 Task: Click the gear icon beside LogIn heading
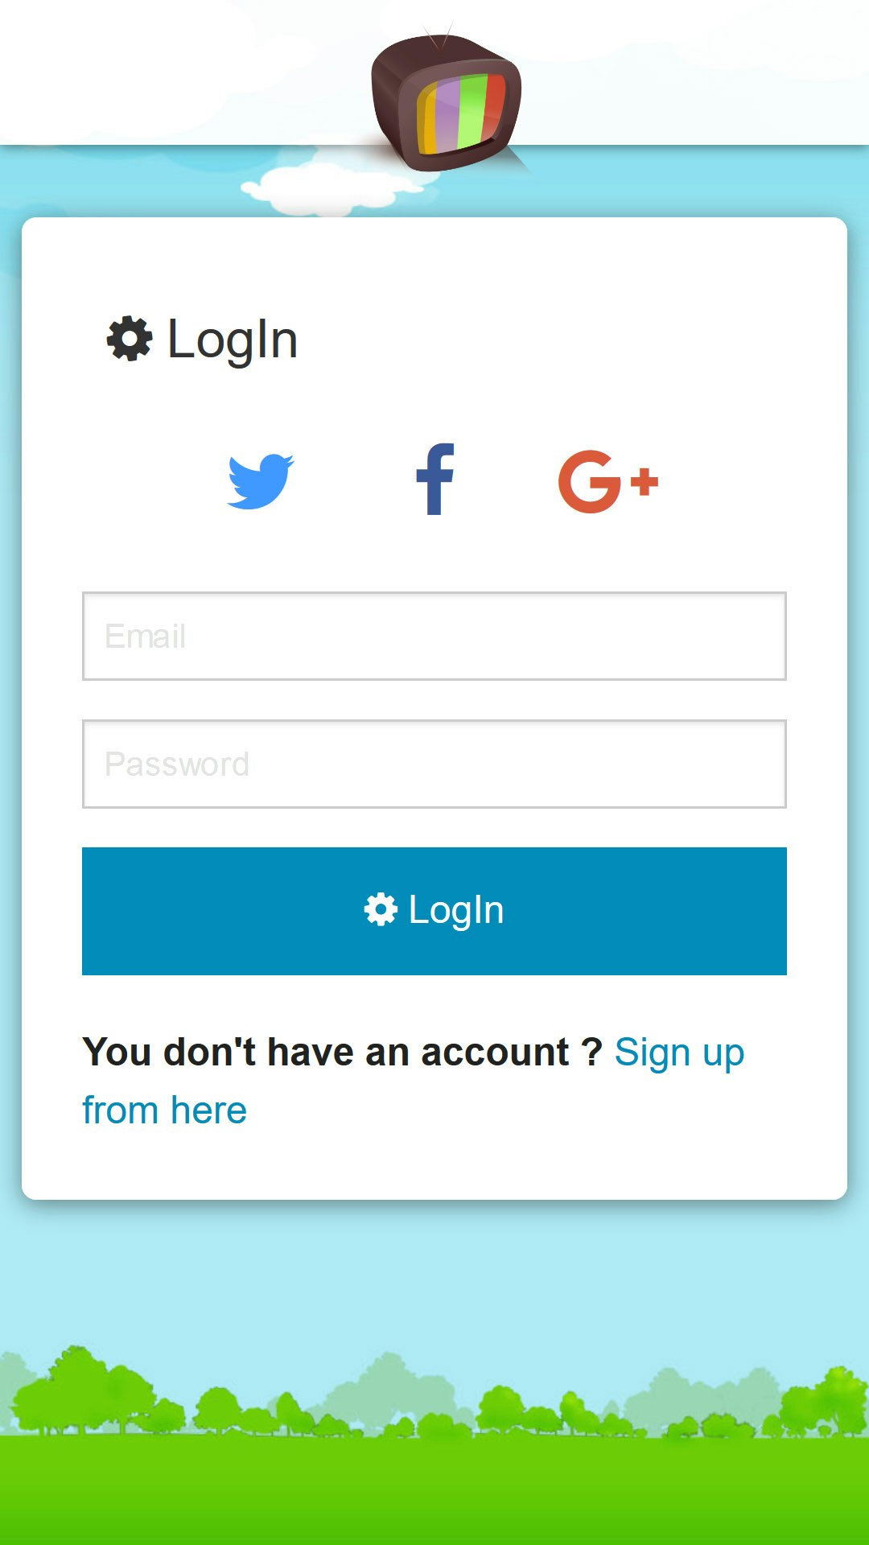130,339
